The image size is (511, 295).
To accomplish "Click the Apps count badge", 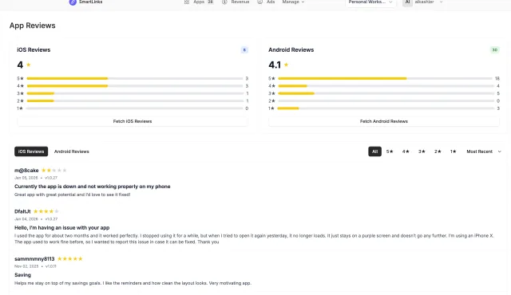I will (x=211, y=2).
